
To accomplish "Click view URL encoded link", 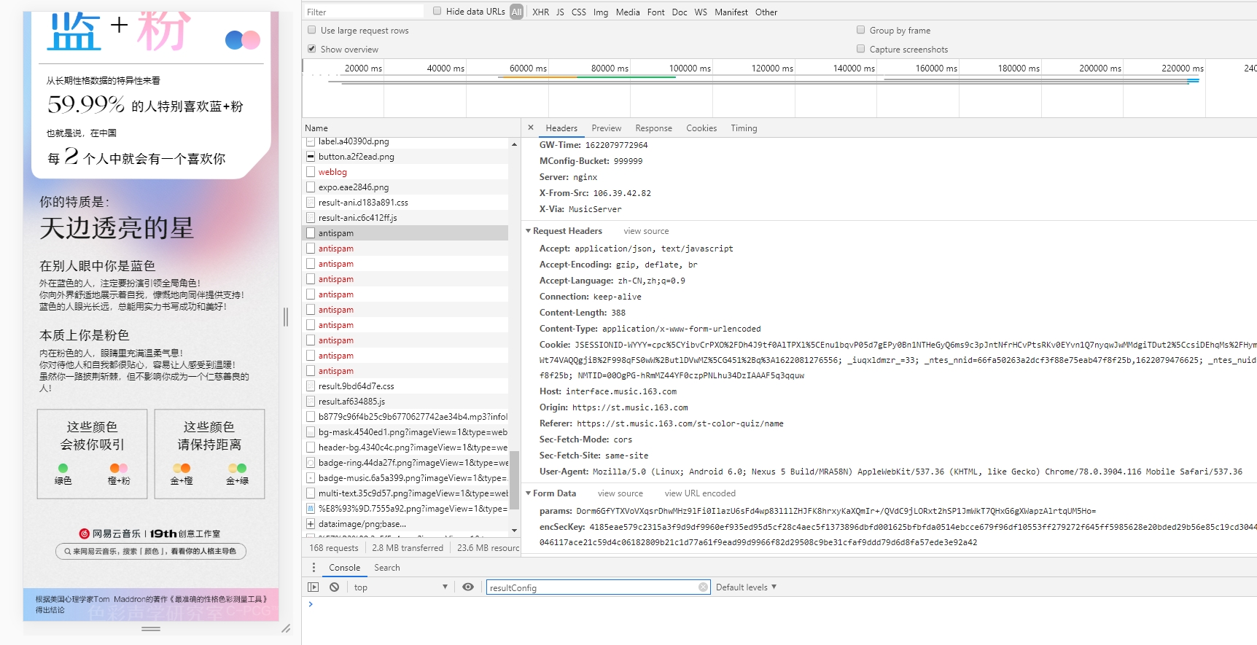I will pos(700,493).
